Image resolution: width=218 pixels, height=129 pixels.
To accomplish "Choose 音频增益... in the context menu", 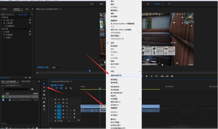I will coord(124,79).
